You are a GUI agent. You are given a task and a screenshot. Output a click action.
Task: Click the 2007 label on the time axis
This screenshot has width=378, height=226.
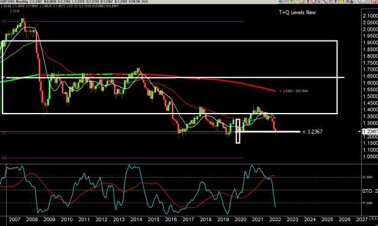[15, 219]
